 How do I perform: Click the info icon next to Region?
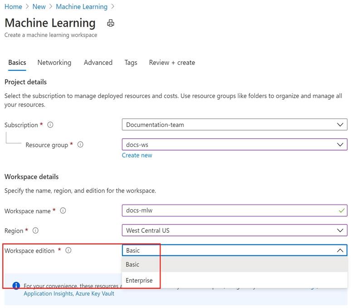point(35,230)
